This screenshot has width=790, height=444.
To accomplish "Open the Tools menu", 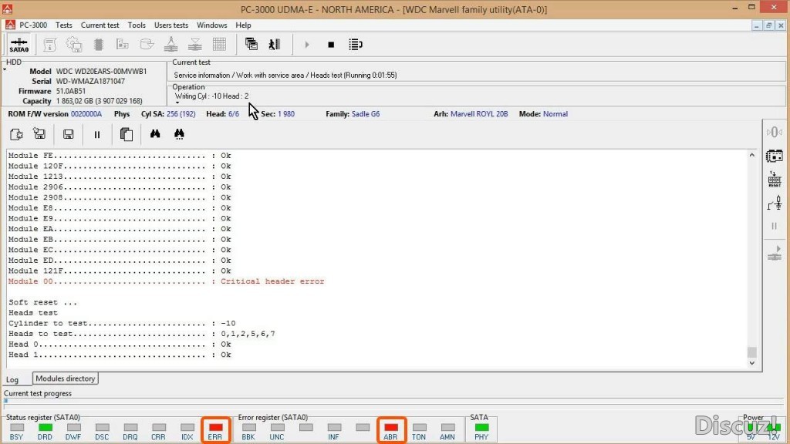I will [x=137, y=25].
